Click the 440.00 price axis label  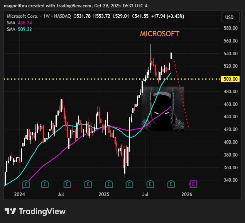pos(231,117)
